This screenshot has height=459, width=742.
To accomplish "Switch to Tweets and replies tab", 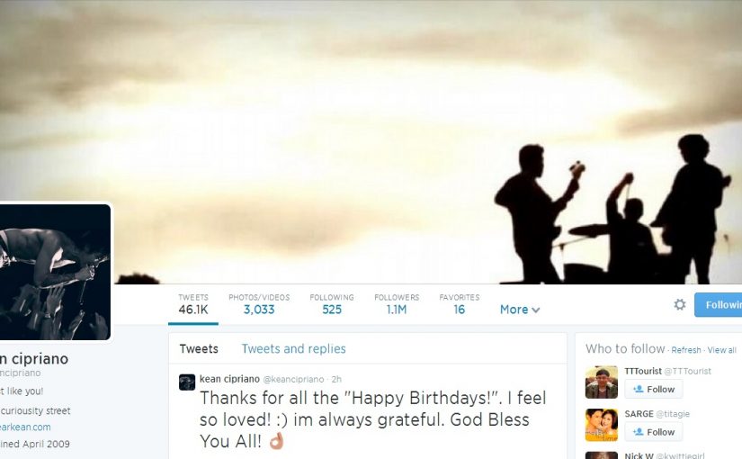I will pos(293,348).
